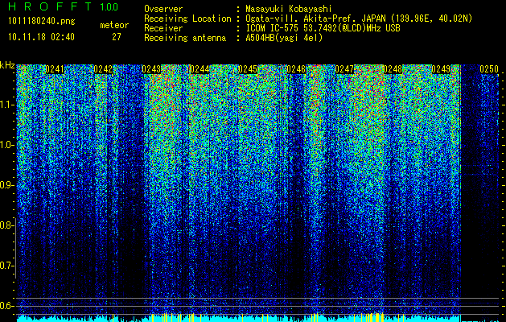Click the ICOM IC-575 53.7492 MHz USB text

click(x=323, y=28)
